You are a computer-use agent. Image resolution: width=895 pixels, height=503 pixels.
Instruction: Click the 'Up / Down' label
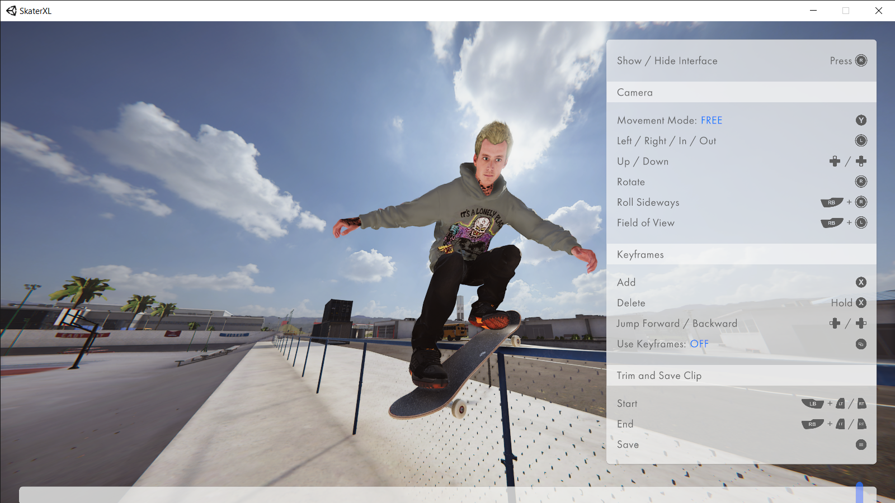point(643,162)
